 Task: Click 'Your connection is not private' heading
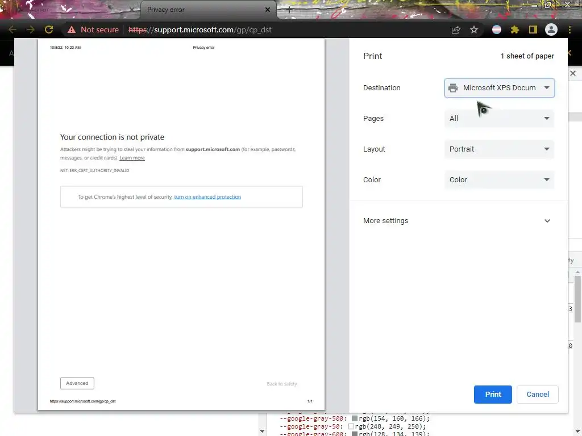pos(112,137)
